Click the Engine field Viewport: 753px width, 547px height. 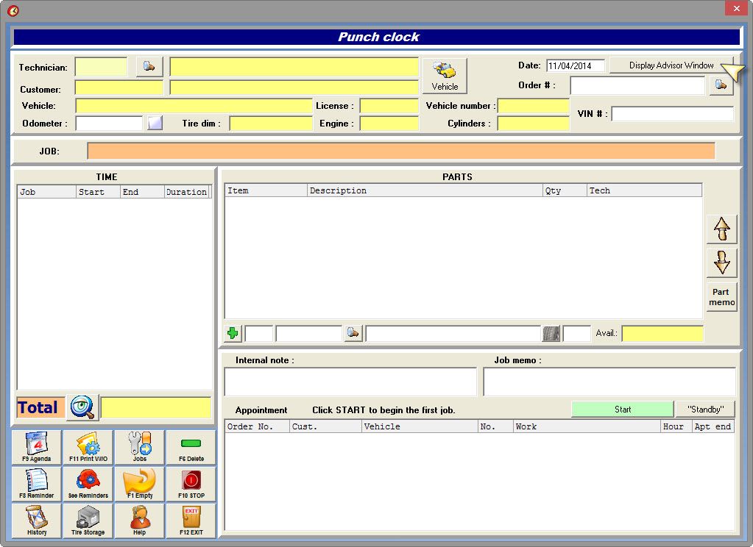[x=389, y=124]
